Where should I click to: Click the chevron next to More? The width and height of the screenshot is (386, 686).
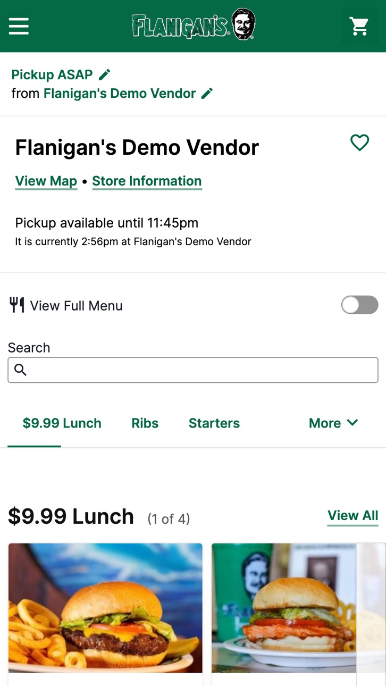pos(353,423)
